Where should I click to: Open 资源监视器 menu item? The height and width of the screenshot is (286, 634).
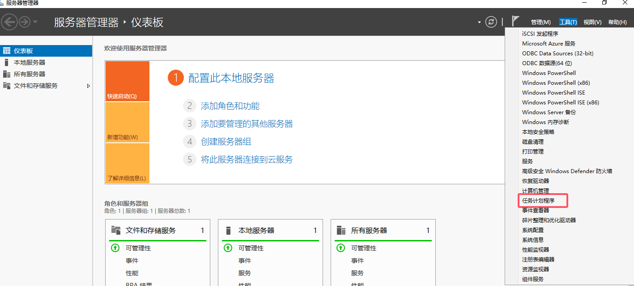coord(536,269)
